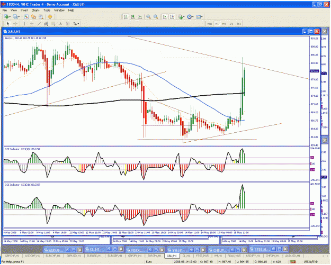Open the View menu
The image size is (331, 265).
click(x=14, y=10)
